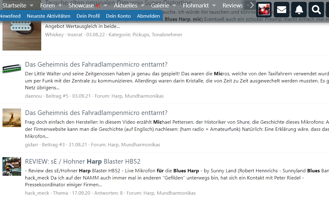Advance the navigation with the right arrow

click(x=252, y=5)
